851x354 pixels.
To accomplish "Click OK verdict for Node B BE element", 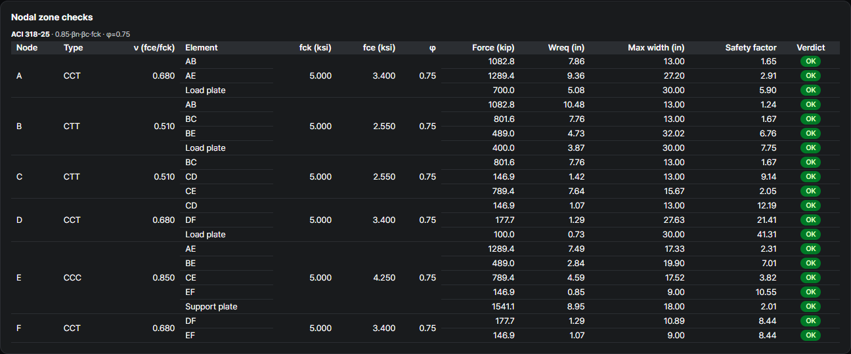I will coord(810,134).
